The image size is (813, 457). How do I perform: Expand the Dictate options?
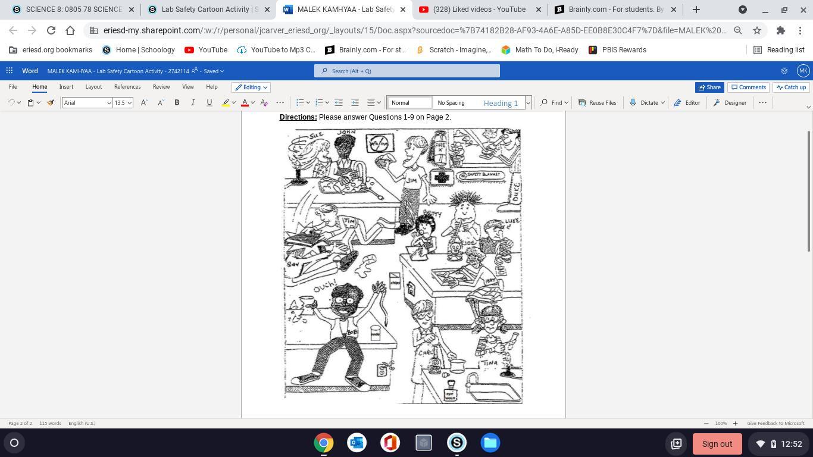coord(662,103)
